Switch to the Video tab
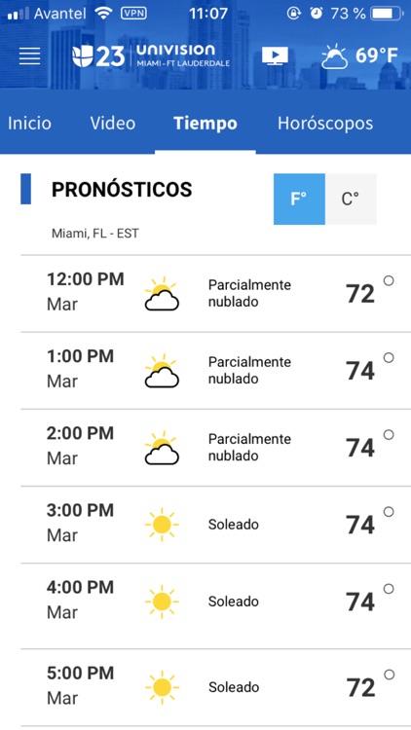This screenshot has width=411, height=730. (113, 124)
